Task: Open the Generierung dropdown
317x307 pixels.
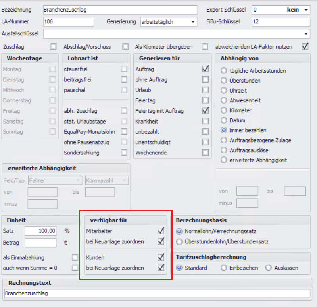Action: tap(193, 22)
